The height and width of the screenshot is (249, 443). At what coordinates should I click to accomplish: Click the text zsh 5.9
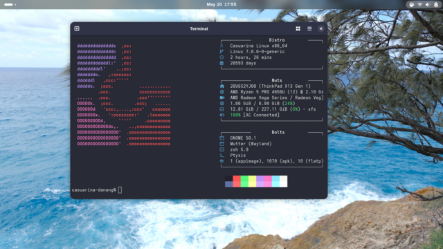239,149
